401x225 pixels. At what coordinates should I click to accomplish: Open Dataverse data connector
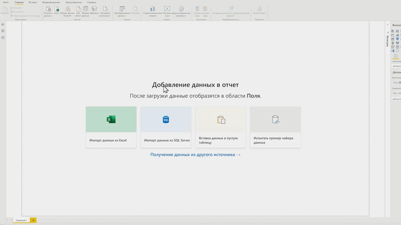point(94,10)
